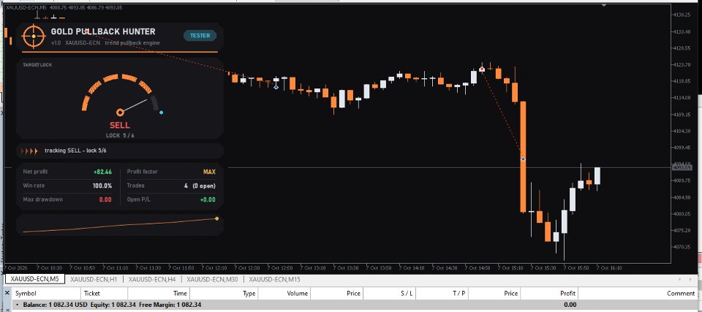Click the Open P/L +0.00 value

pyautogui.click(x=208, y=199)
